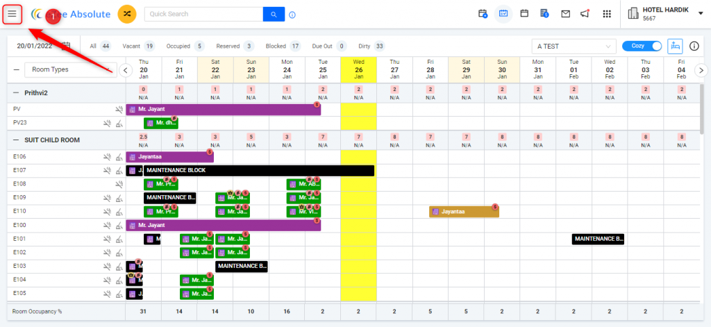The image size is (711, 327).
Task: Click the eZee Absolute logo
Action: [x=71, y=14]
